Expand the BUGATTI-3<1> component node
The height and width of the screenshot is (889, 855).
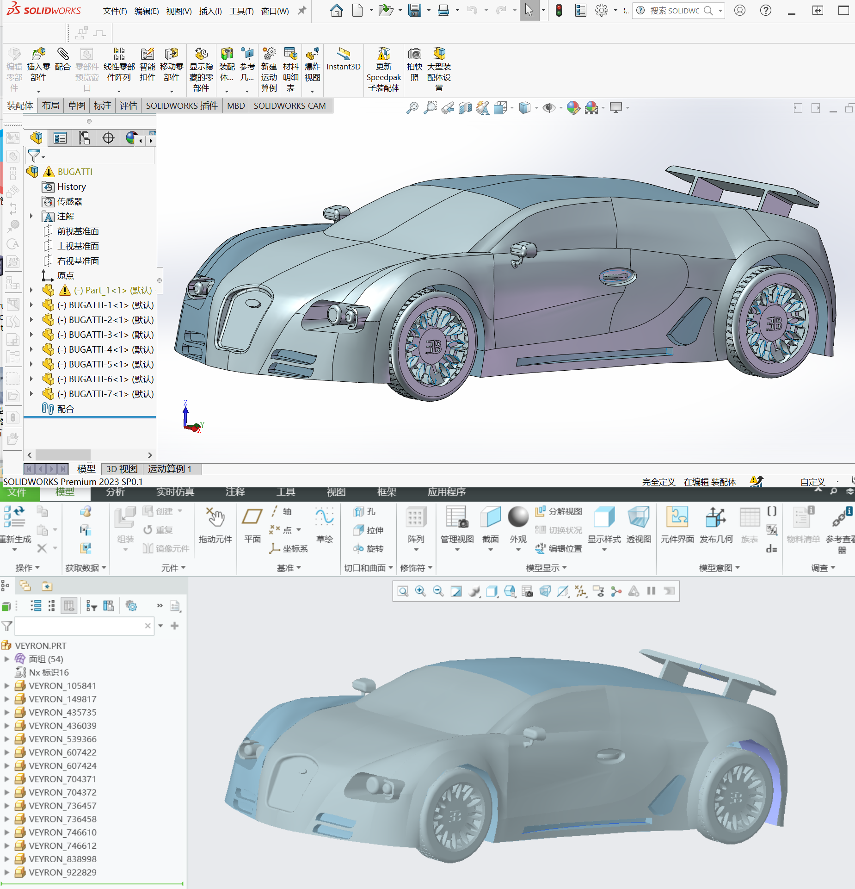(x=31, y=335)
